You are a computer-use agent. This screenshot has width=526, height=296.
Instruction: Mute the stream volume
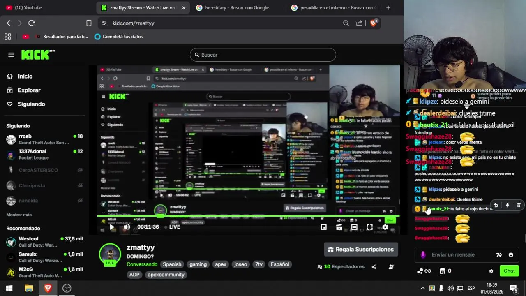tap(127, 227)
